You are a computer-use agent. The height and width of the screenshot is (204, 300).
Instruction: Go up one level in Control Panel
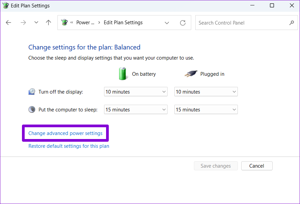point(48,22)
